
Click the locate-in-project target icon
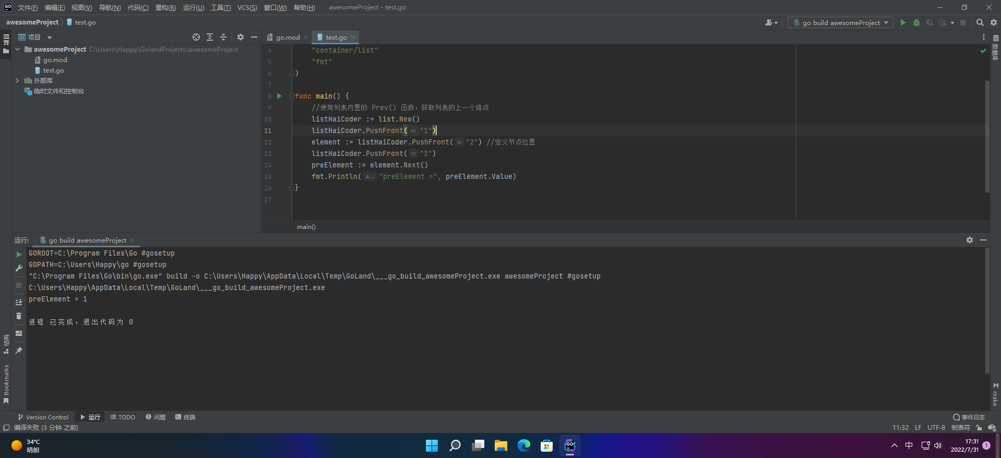tap(196, 37)
